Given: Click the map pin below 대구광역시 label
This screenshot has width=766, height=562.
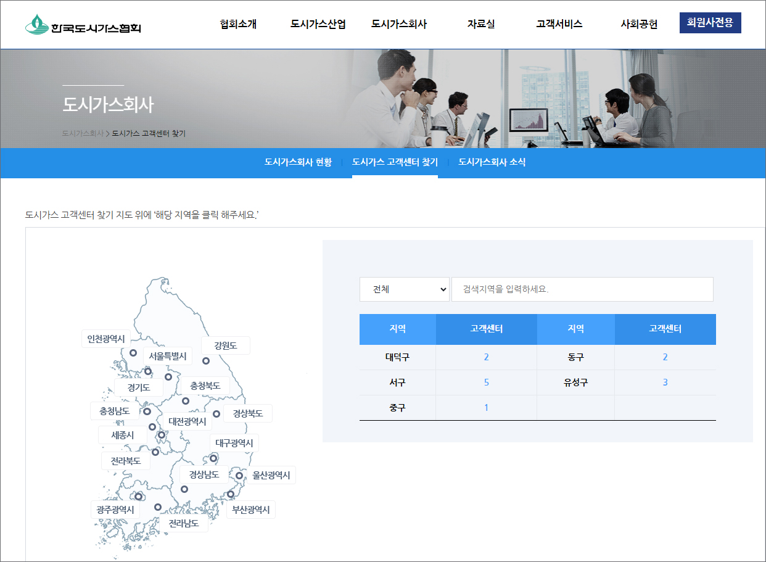Looking at the screenshot, I should (x=214, y=458).
